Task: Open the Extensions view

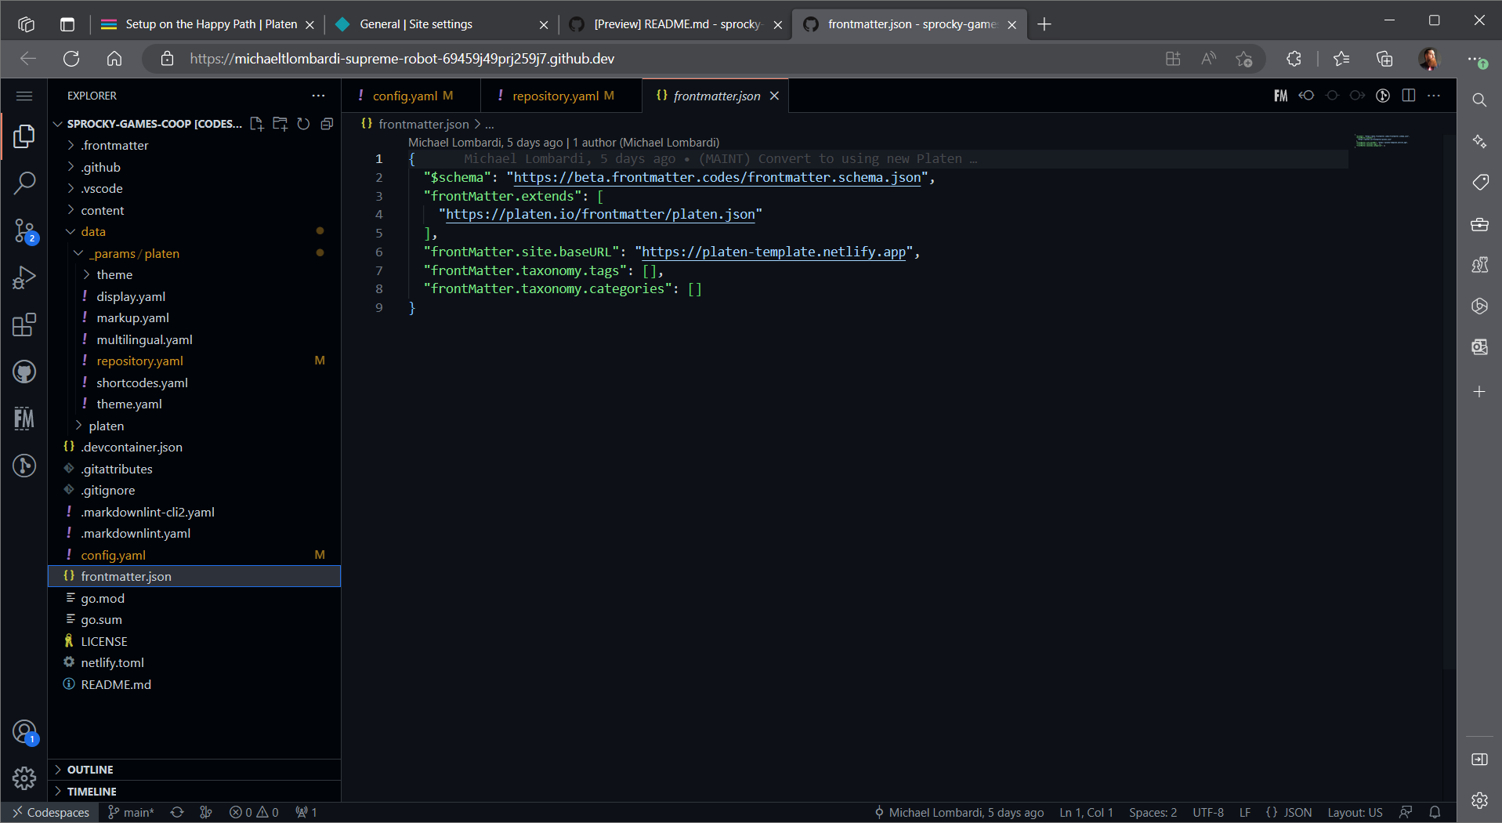Action: pyautogui.click(x=24, y=324)
